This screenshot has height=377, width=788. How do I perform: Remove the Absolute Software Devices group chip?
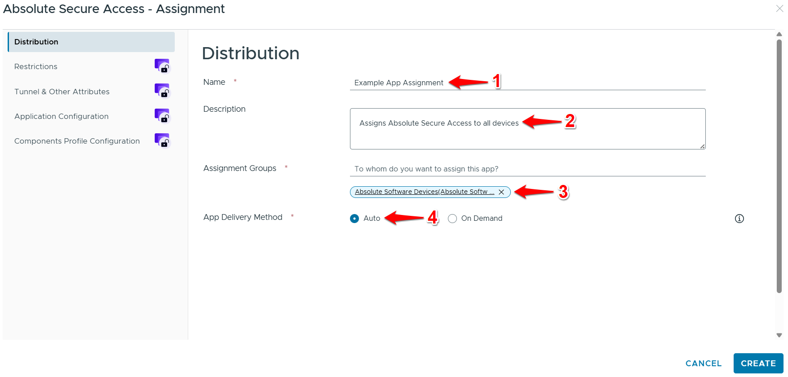coord(501,192)
